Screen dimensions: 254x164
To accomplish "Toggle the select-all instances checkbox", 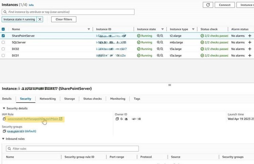I will [3, 29].
